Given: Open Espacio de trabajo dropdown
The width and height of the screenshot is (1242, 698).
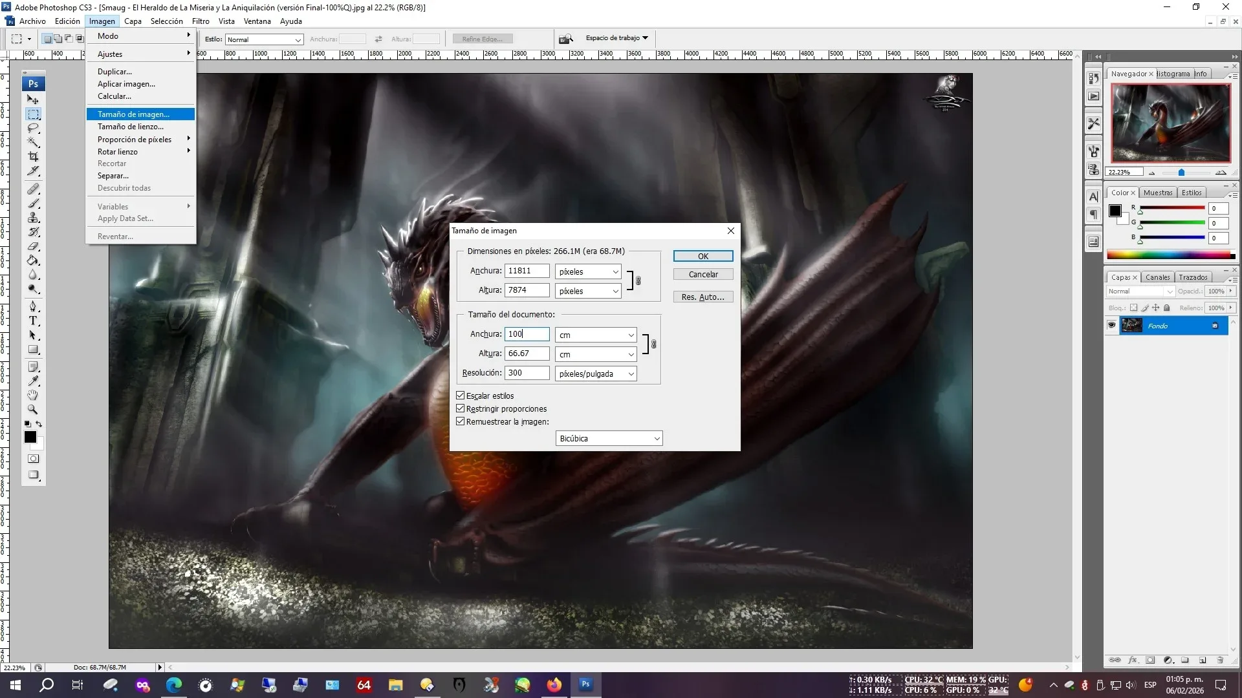Looking at the screenshot, I should 616,38.
